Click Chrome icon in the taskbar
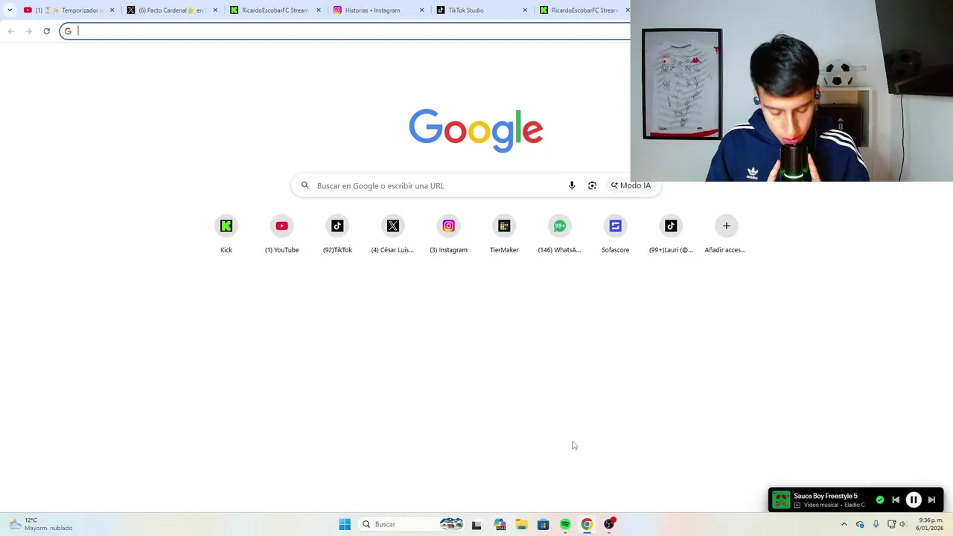This screenshot has width=953, height=536. (x=587, y=524)
